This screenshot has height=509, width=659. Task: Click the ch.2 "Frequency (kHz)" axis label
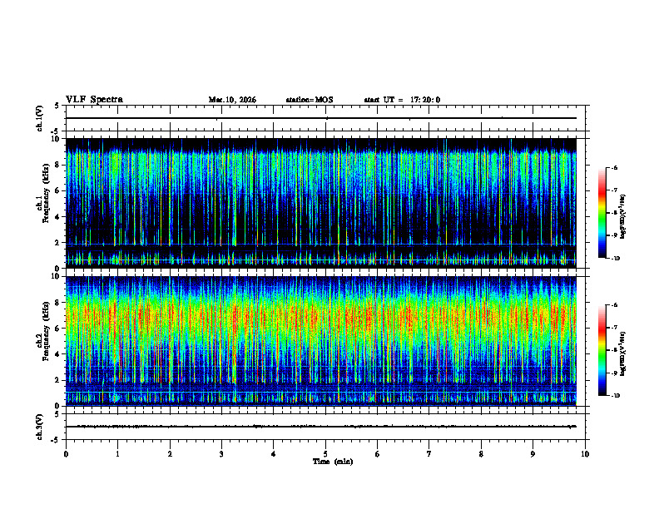pos(46,331)
